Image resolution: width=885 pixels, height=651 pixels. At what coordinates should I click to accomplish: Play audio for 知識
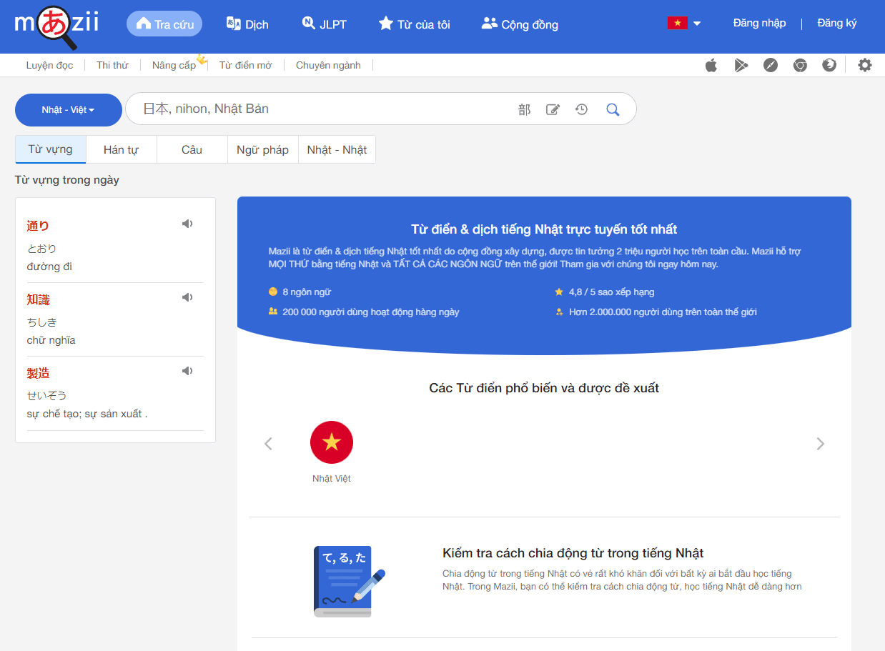tap(187, 297)
